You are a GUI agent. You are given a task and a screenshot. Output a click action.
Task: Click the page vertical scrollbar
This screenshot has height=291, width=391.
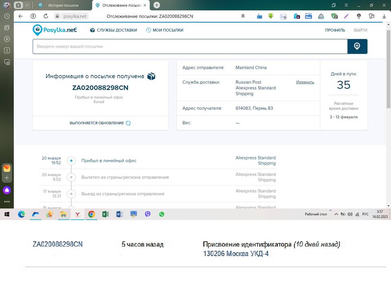388,69
